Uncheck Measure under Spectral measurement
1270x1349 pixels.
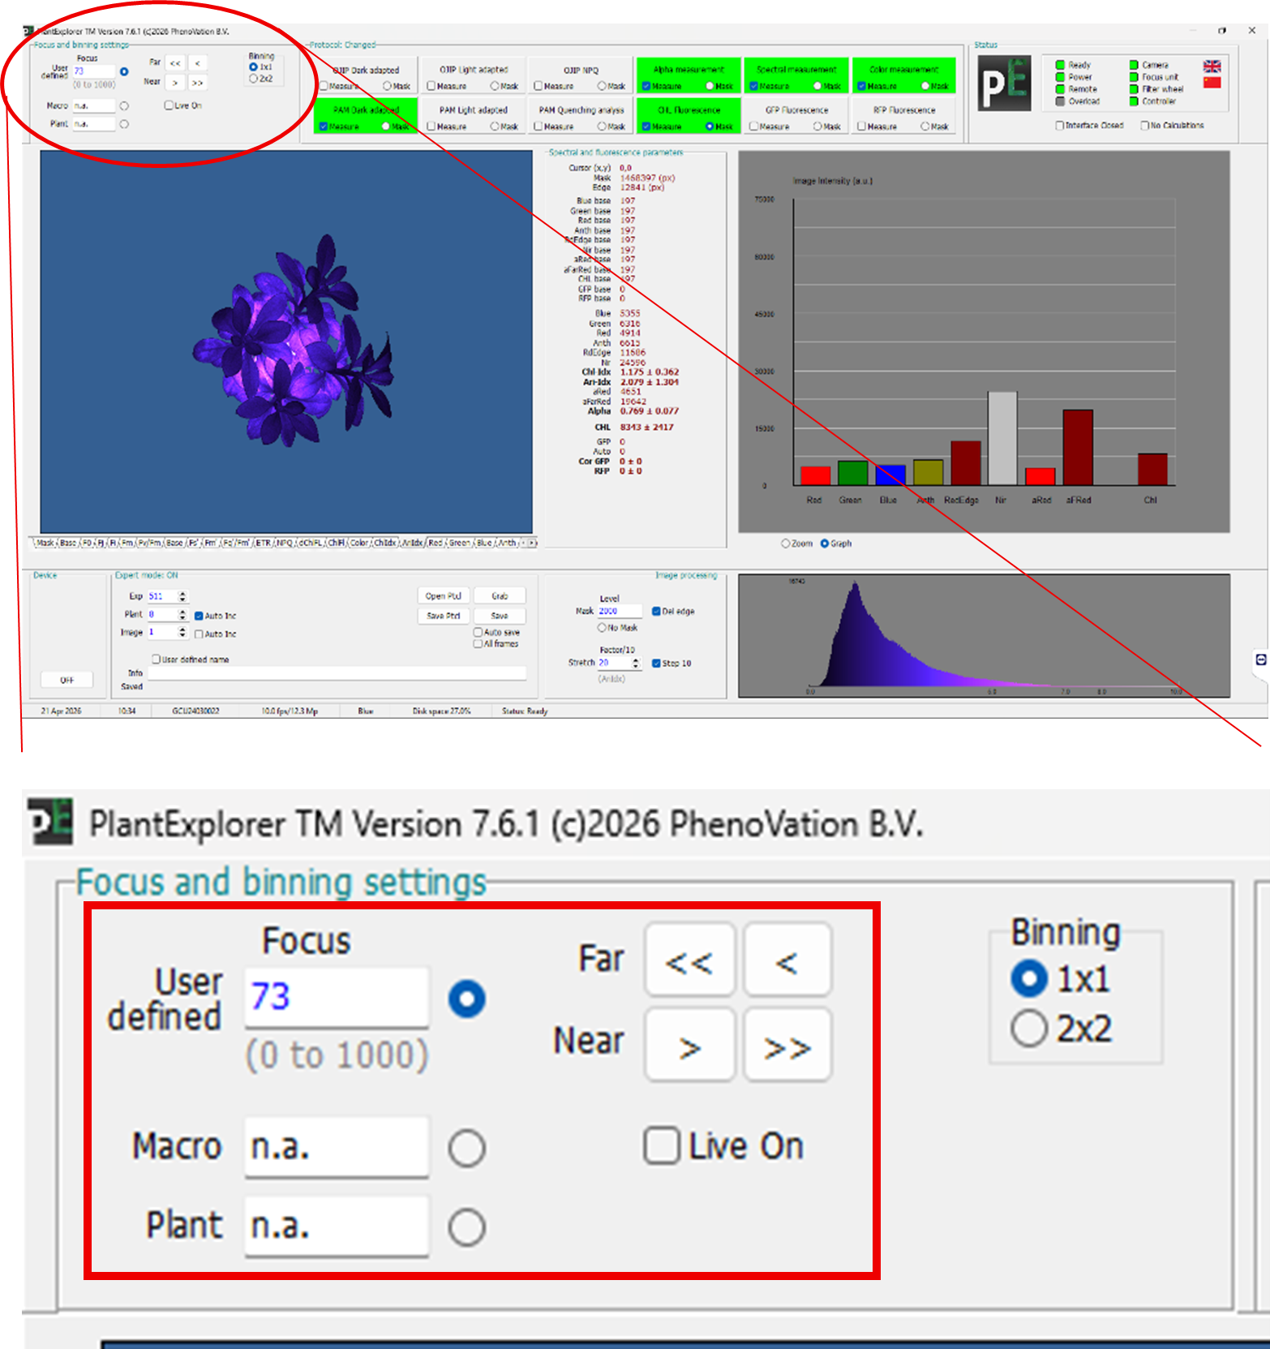pos(753,86)
